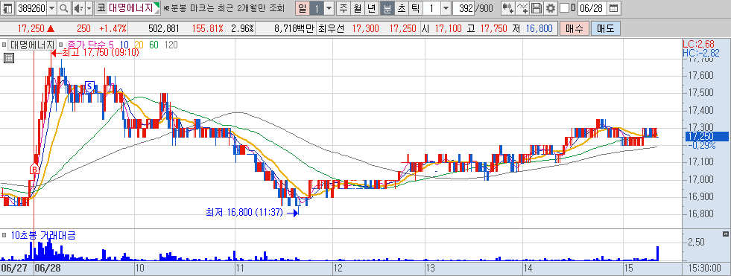Click the green 60 moving average label
This screenshot has height=276, width=731.
154,45
